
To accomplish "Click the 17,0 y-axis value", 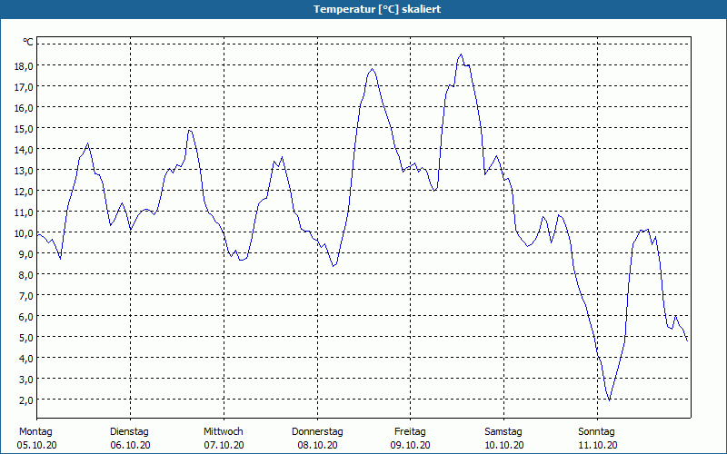I will [x=25, y=87].
